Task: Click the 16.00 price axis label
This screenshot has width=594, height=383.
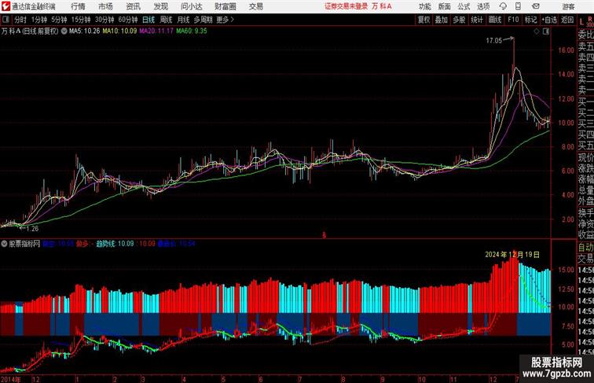Action: [566, 50]
